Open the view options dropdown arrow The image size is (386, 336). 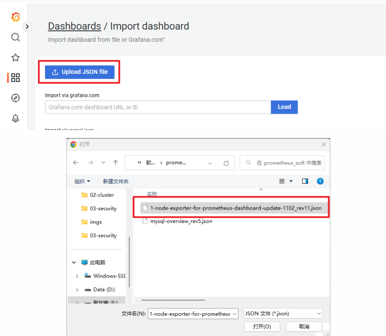(x=291, y=181)
